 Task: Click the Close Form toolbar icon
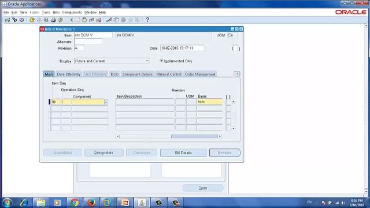60,20
